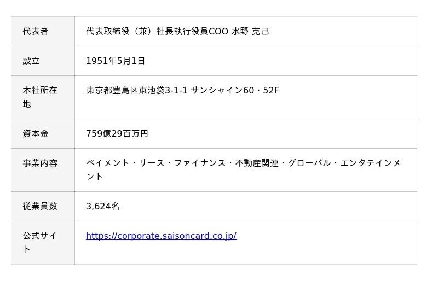Viewport: 438px width, 281px height.
Task: Click the 公式サイト label cell
Action: [43, 243]
